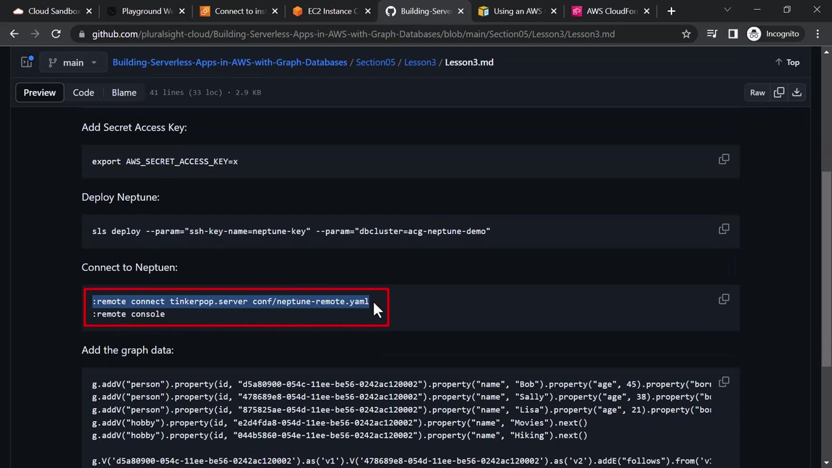Click the addV person line for Lisa

click(402, 409)
